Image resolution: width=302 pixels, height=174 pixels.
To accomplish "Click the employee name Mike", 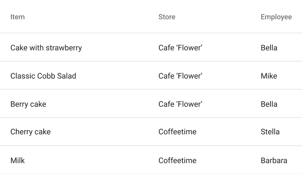I will pyautogui.click(x=269, y=76).
